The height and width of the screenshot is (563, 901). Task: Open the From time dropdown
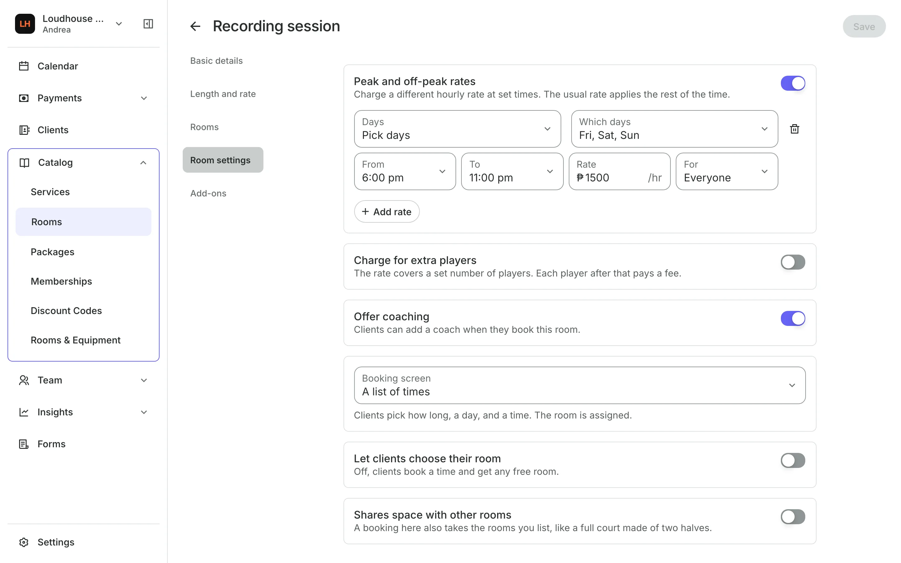click(x=405, y=171)
